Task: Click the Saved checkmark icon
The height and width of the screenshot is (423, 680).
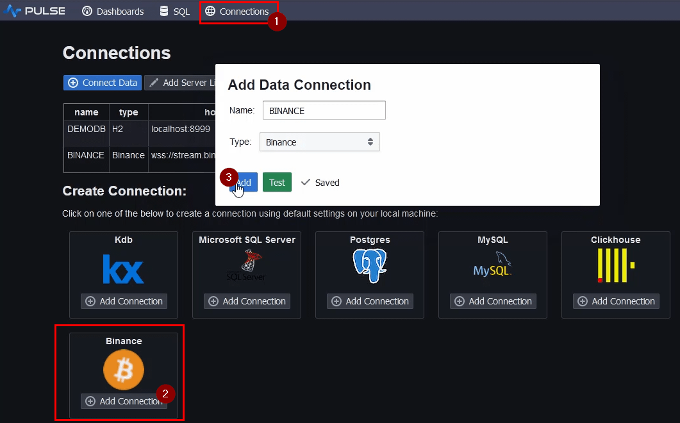Action: [x=306, y=182]
